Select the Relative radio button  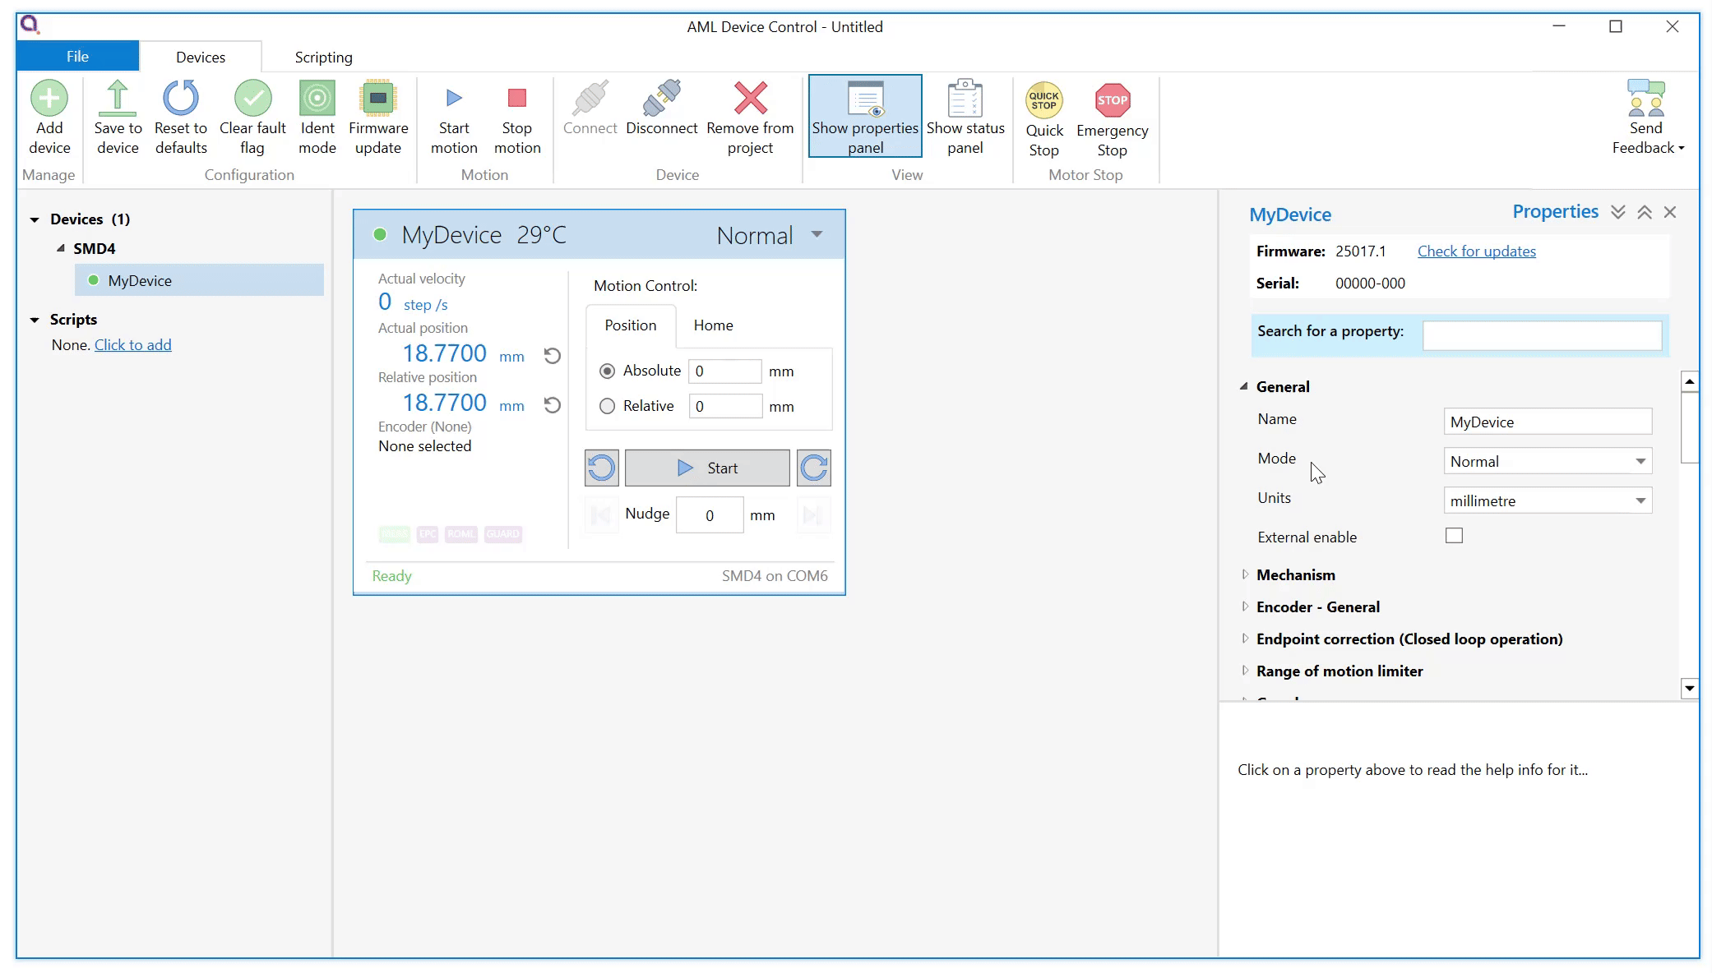607,406
